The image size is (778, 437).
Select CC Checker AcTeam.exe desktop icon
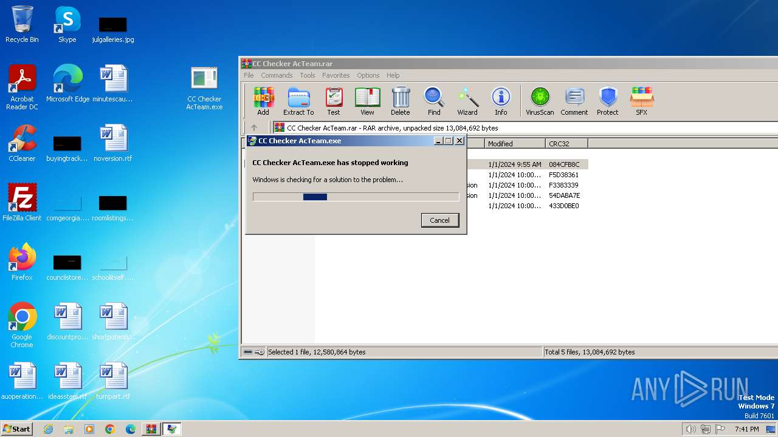coord(204,87)
